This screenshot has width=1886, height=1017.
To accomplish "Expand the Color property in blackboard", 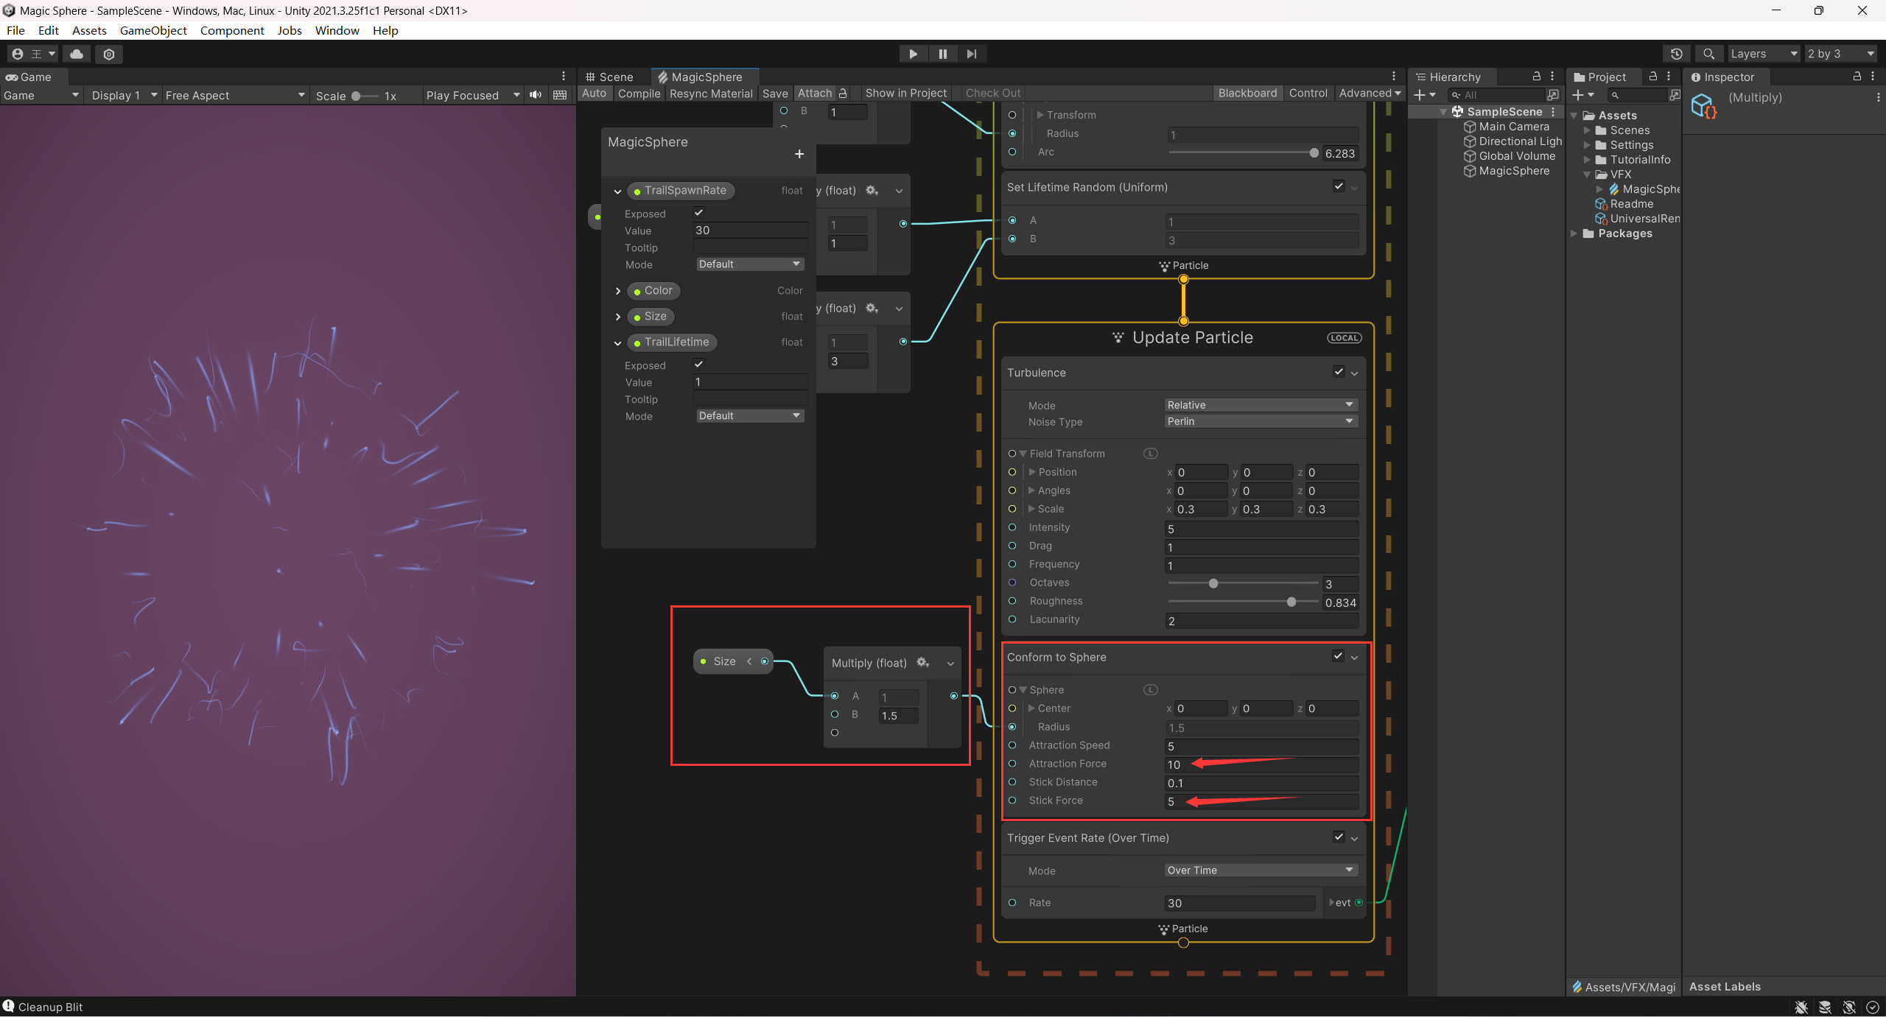I will tap(617, 291).
